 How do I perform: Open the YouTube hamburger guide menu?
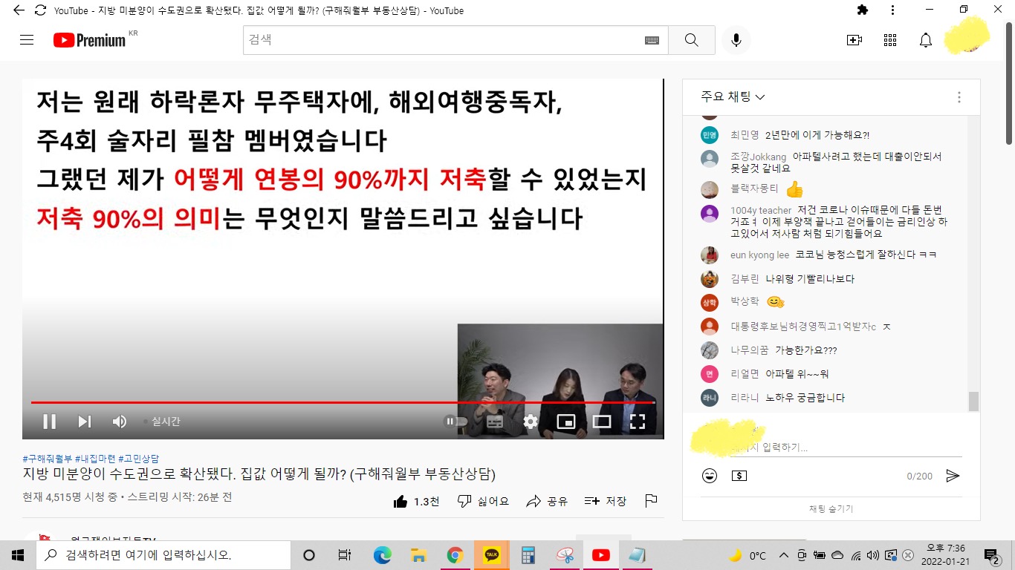(x=27, y=40)
